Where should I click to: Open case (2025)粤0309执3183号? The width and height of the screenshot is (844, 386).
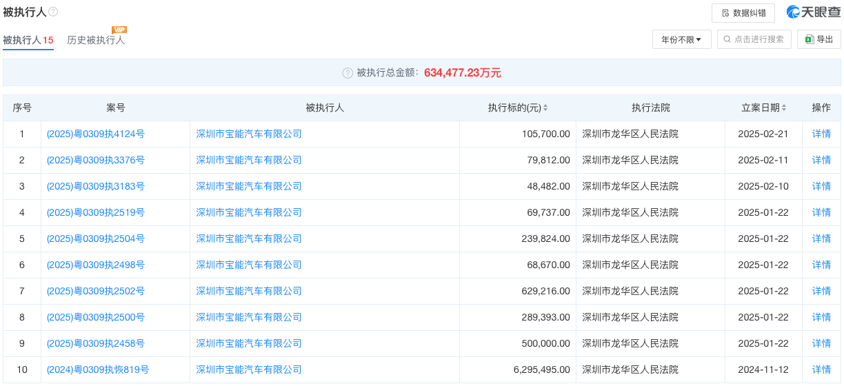[96, 186]
